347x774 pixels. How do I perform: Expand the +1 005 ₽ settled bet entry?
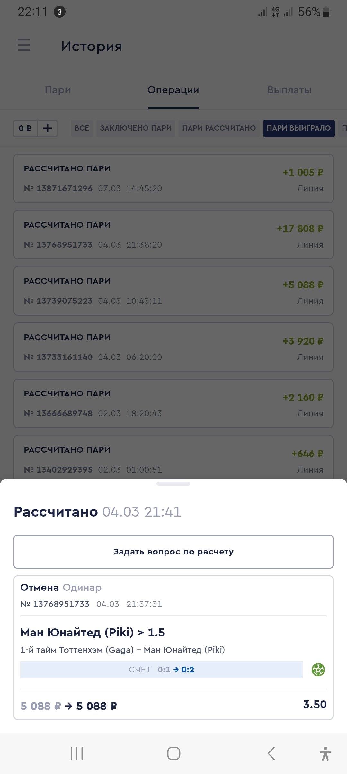(x=173, y=178)
